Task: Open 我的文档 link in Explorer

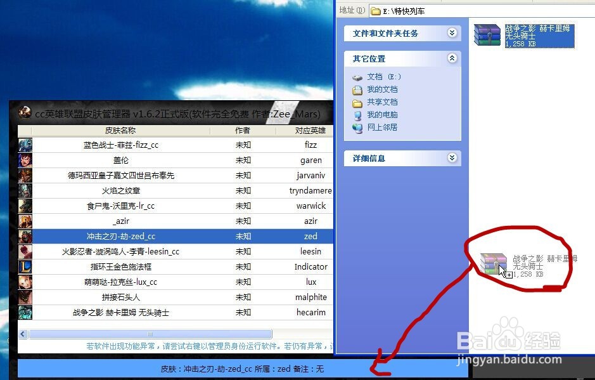Action: click(x=382, y=89)
